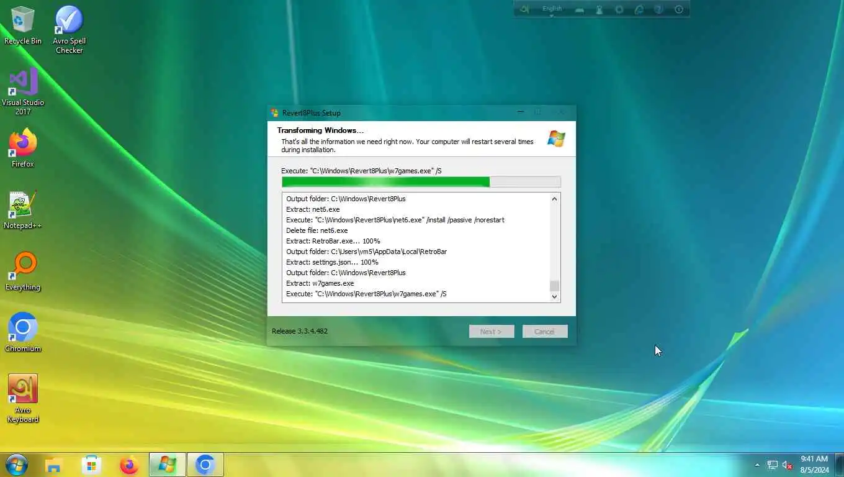
Task: Open Avro settings gear icon
Action: click(619, 9)
